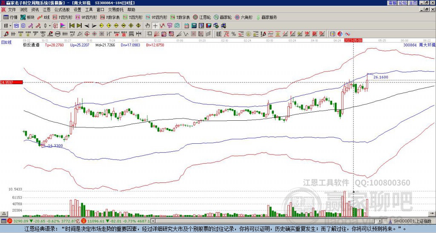The image size is (436, 233).
Task: Click the colored grid table icon
Action: pos(333,34)
